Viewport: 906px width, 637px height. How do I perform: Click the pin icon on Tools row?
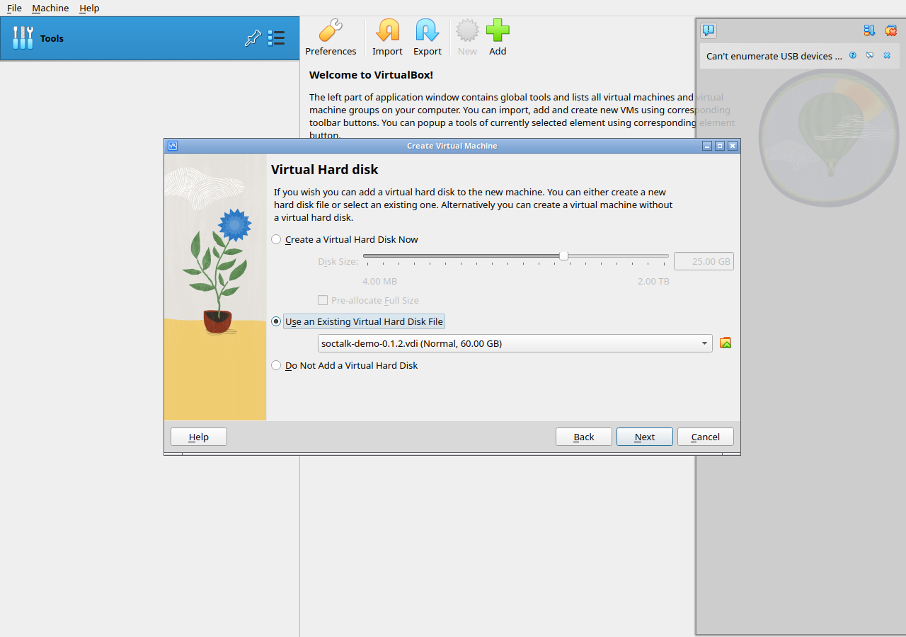coord(253,38)
